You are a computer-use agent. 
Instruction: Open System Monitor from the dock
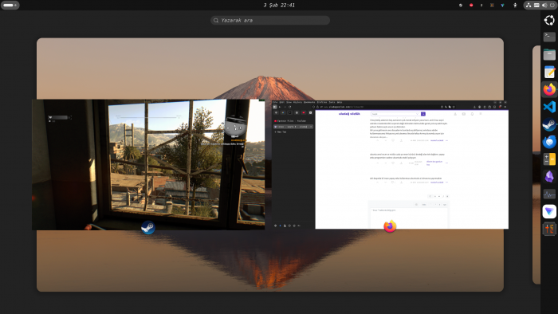click(x=549, y=194)
